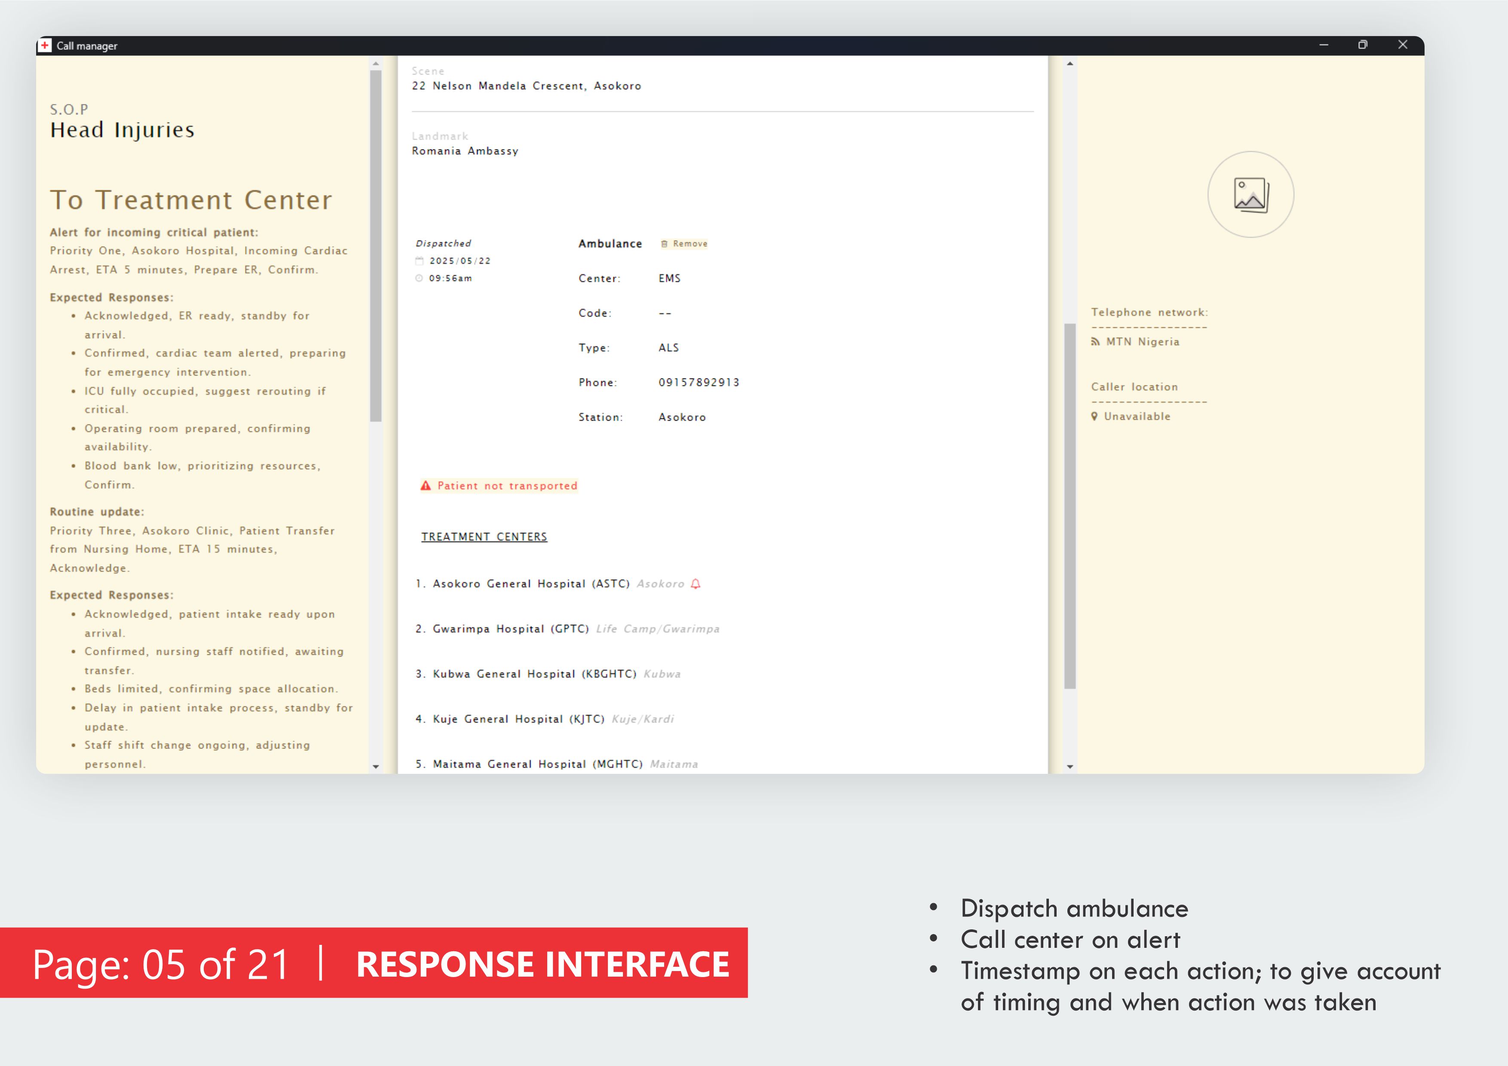This screenshot has width=1508, height=1066.
Task: Click the SOP panel scrollbar thumb
Action: (376, 245)
